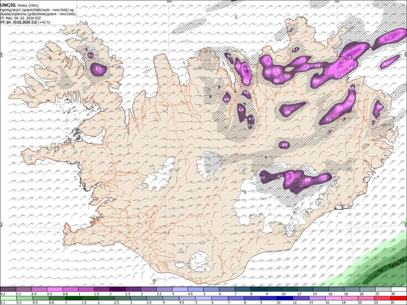Click the 1.1 precipitation value on map
Screen dimensions: 407x305
click(x=268, y=60)
